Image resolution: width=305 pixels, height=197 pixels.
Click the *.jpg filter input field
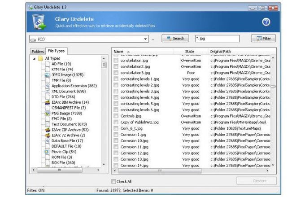click(217, 39)
